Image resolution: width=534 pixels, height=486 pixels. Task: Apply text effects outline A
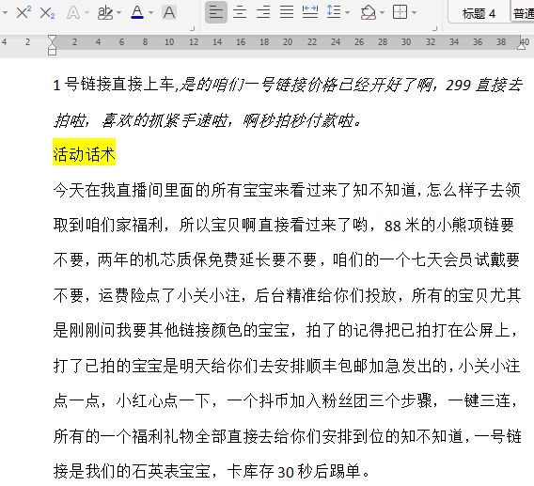tap(73, 13)
